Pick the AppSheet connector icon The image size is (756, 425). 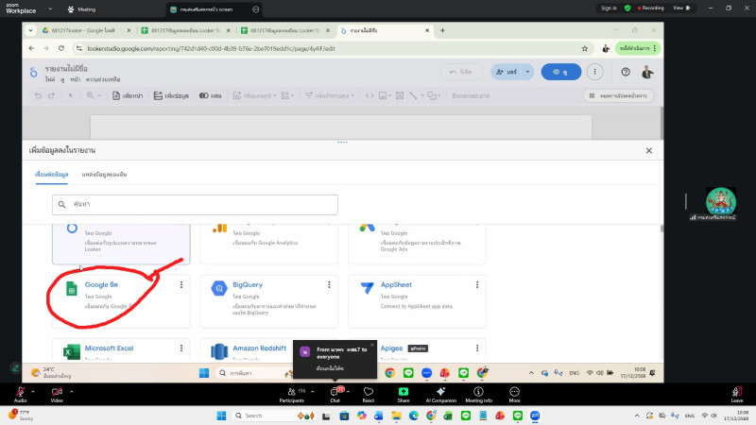click(366, 288)
